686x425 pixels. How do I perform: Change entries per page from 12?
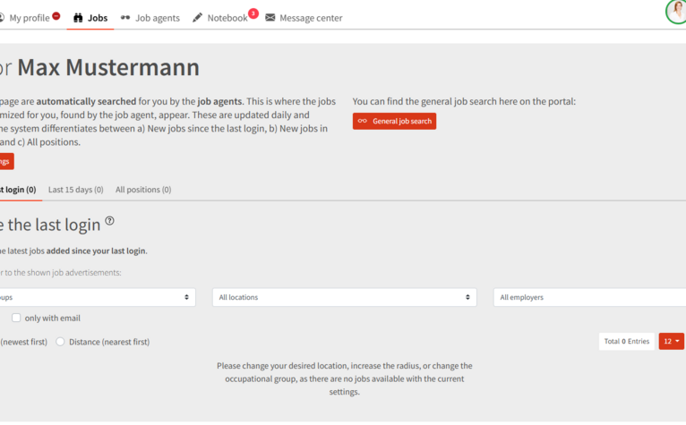(x=671, y=341)
